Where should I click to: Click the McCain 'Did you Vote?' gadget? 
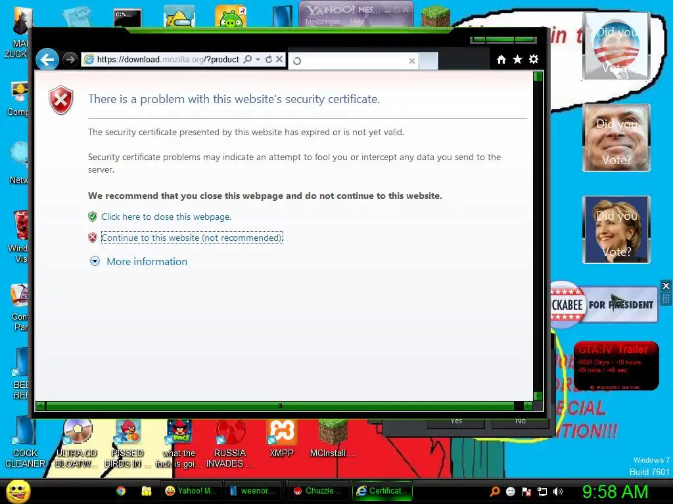(x=616, y=138)
